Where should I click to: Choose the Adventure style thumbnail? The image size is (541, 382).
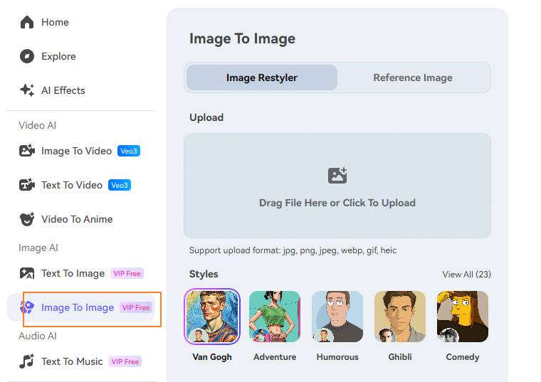click(x=275, y=317)
